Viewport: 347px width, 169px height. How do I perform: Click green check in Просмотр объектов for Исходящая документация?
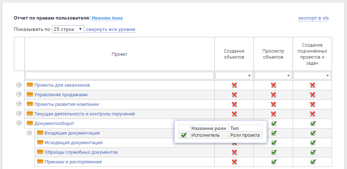pos(273,143)
